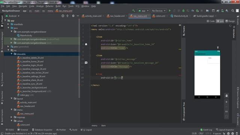240x135 pixels.
Task: Switch editor to Split view mode
Action: (220, 21)
